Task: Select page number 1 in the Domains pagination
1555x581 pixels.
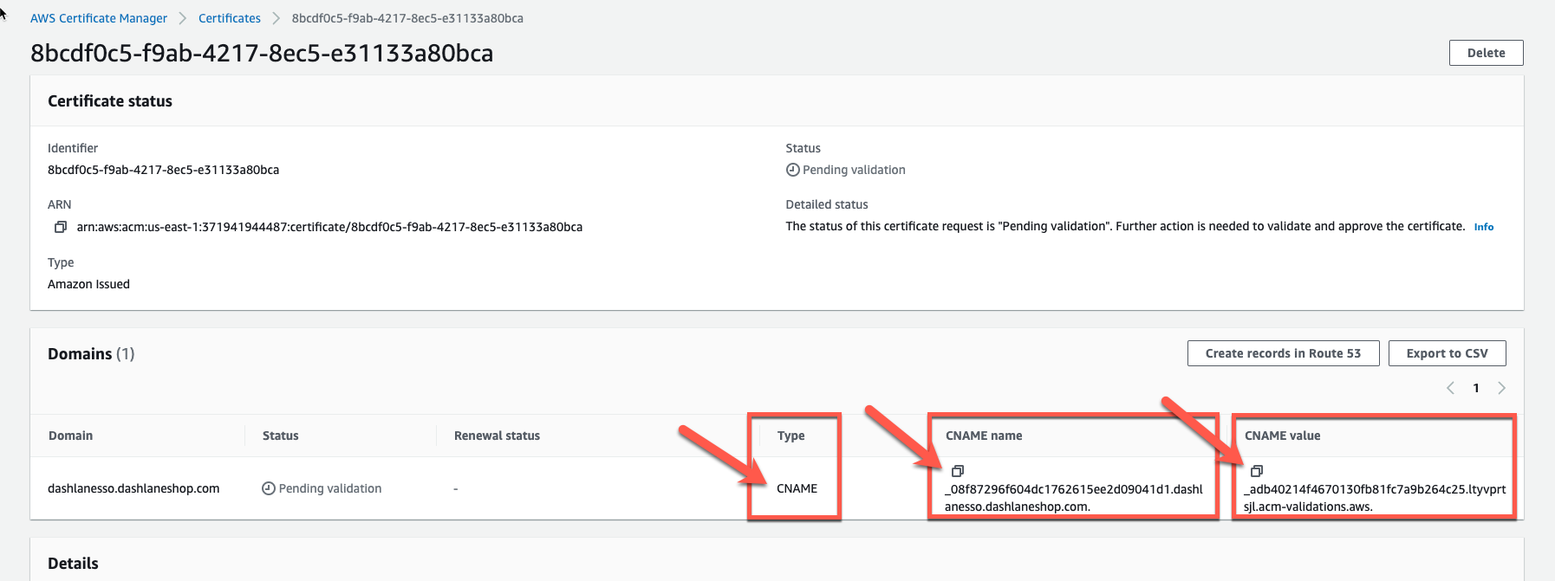Action: [x=1476, y=388]
